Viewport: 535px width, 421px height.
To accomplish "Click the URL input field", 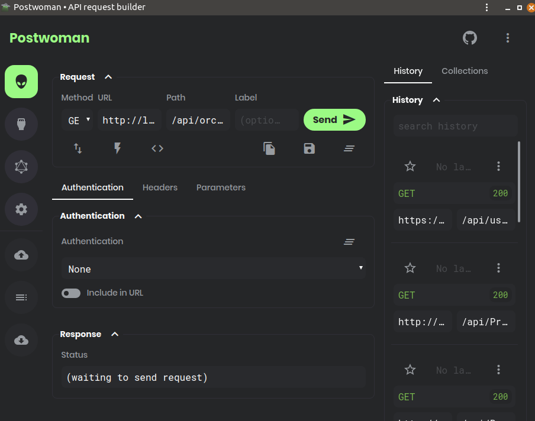I will [x=130, y=120].
